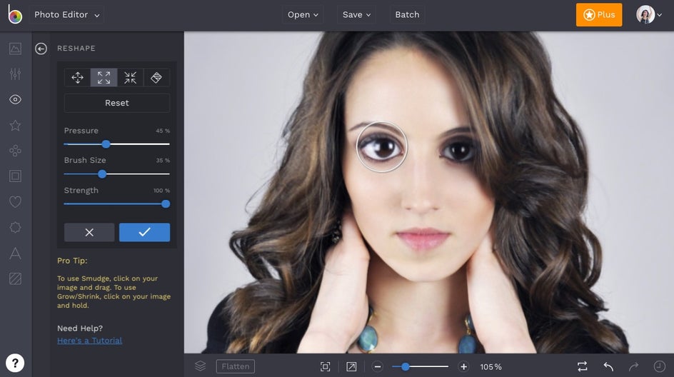Open the Edit sliders sidebar icon

(x=15, y=74)
